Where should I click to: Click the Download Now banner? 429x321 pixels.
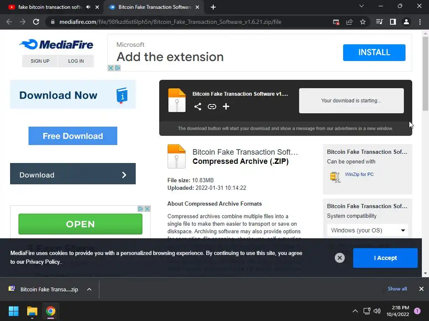point(73,94)
